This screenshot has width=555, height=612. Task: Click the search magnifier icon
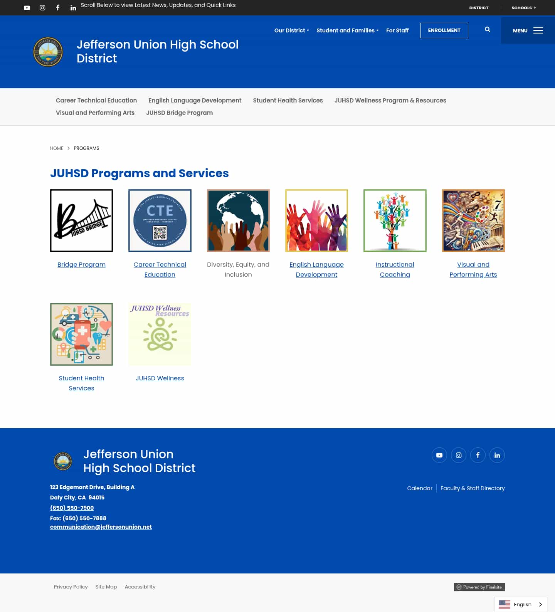(x=488, y=29)
